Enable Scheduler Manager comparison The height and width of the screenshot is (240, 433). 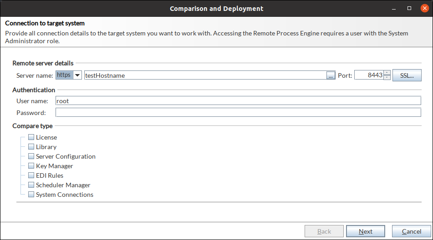click(x=31, y=185)
